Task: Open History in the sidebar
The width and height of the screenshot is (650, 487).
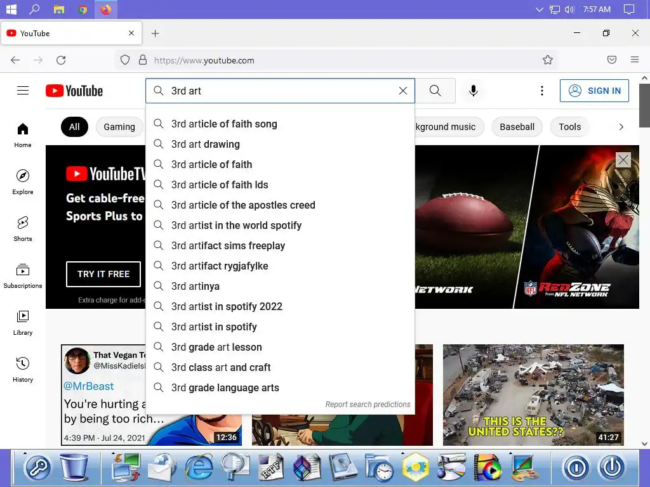Action: [23, 370]
